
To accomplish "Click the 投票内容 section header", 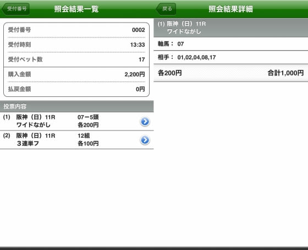I will tap(77, 106).
